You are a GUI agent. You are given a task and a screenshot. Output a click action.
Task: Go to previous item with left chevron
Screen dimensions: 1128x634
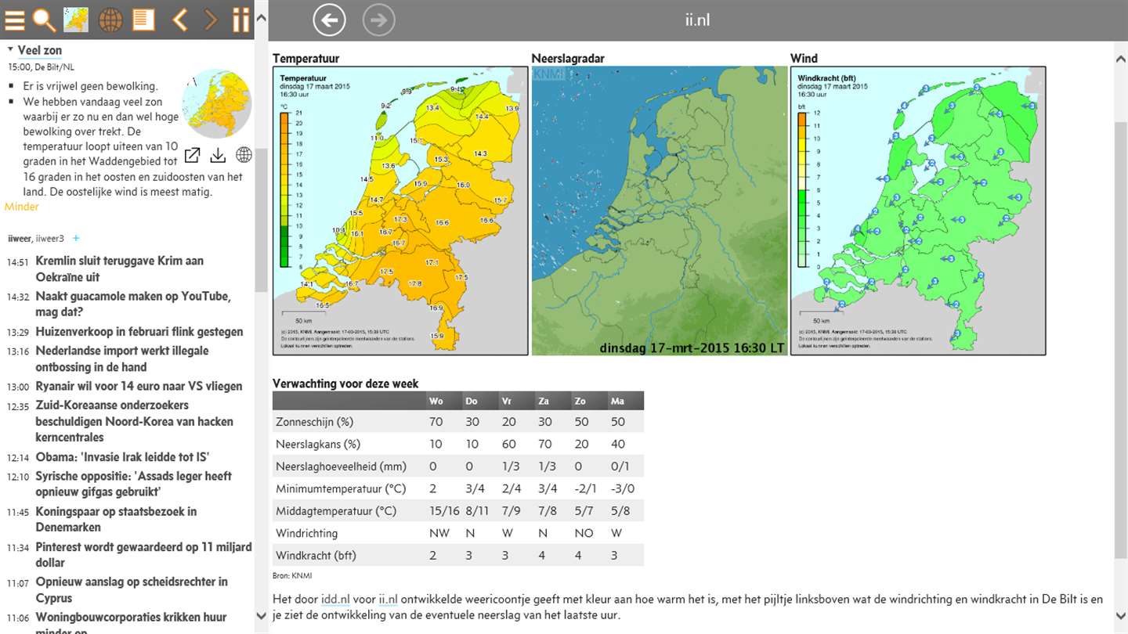point(179,20)
